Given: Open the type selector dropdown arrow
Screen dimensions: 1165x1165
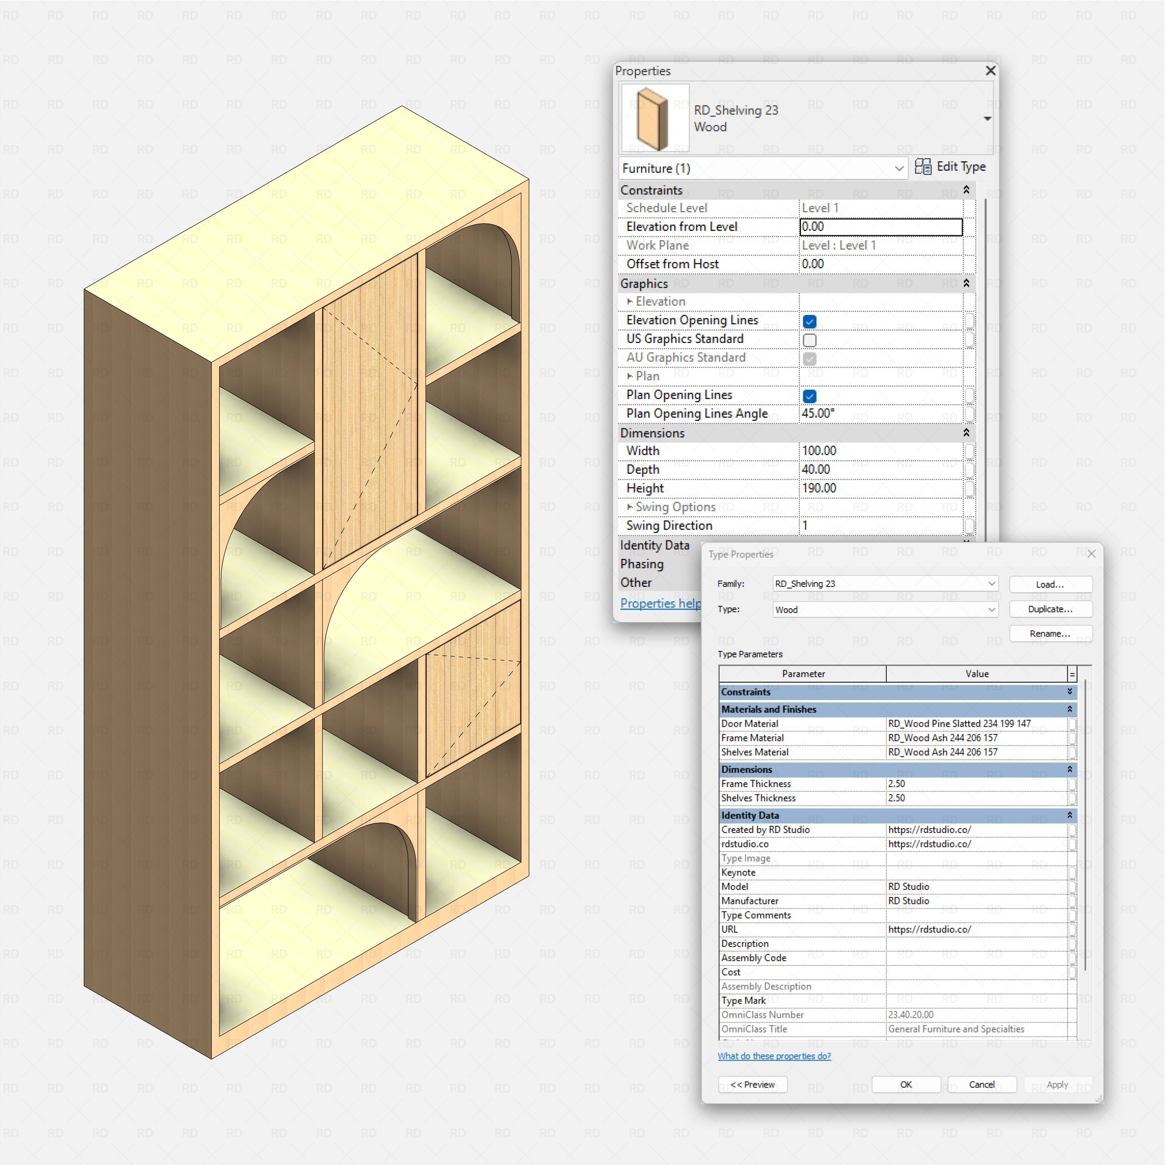Looking at the screenshot, I should click(x=987, y=119).
